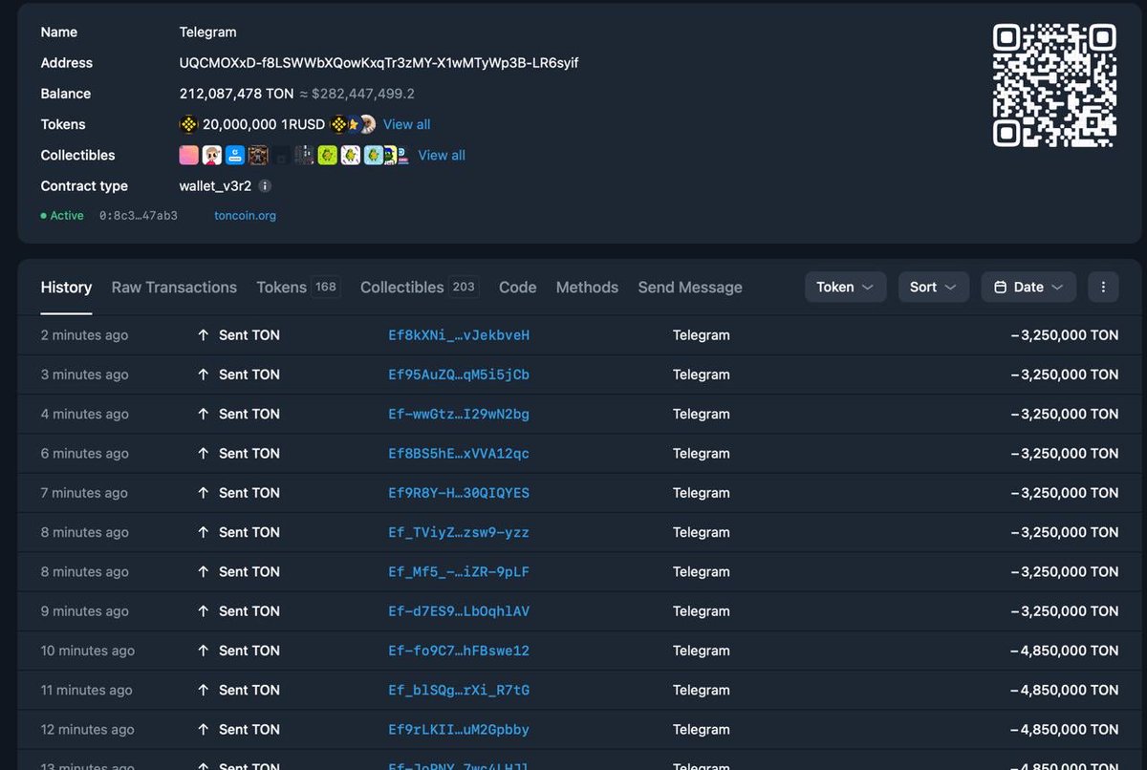The width and height of the screenshot is (1147, 770).
Task: Open address Ef8kXNi_…vJekbveH
Action: click(x=459, y=335)
